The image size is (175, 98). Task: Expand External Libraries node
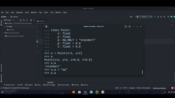coord(4,33)
